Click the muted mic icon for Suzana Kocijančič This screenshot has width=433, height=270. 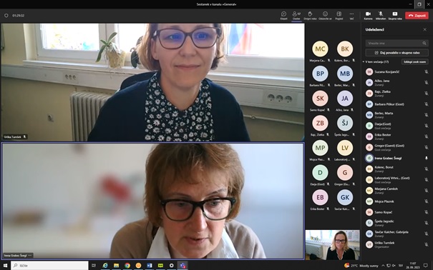[426, 72]
